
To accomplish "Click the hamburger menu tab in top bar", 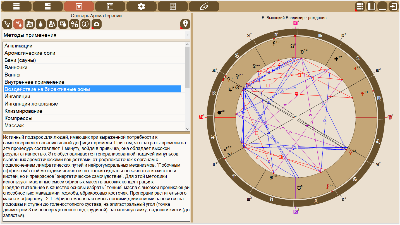I will point(16,6).
